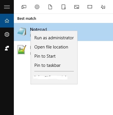The height and width of the screenshot is (115, 113).
Task: Click the blurred last context menu entry
Action: click(51, 77)
